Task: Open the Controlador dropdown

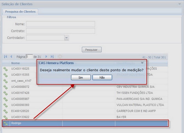Action: tap(66, 38)
